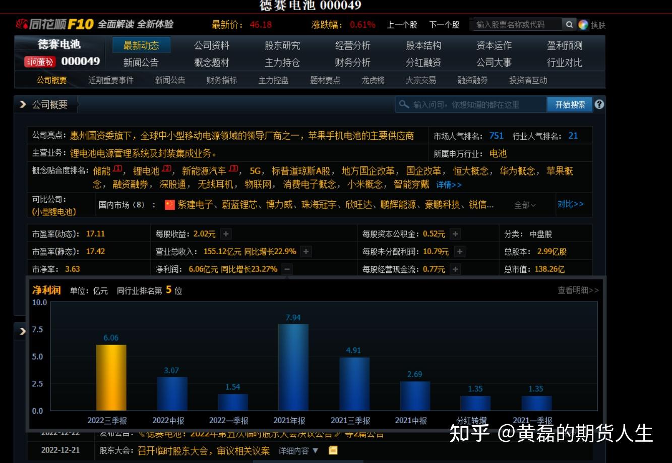Click 紫建电子 in comparable companies
Image resolution: width=672 pixels, height=463 pixels.
pos(196,204)
